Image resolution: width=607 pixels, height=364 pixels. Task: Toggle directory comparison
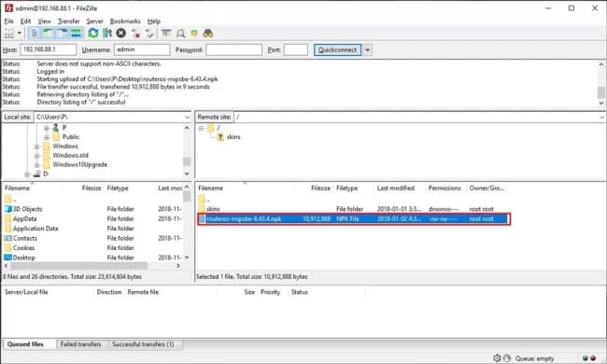click(180, 34)
